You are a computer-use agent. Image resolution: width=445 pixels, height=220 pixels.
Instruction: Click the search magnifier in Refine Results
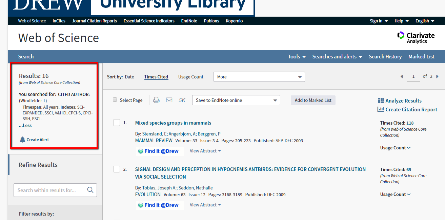click(x=90, y=190)
